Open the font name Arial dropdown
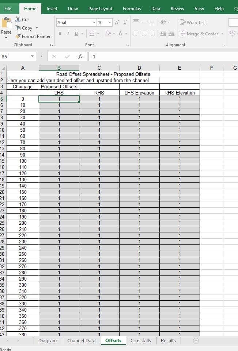The width and height of the screenshot is (238, 351). pyautogui.click(x=94, y=22)
